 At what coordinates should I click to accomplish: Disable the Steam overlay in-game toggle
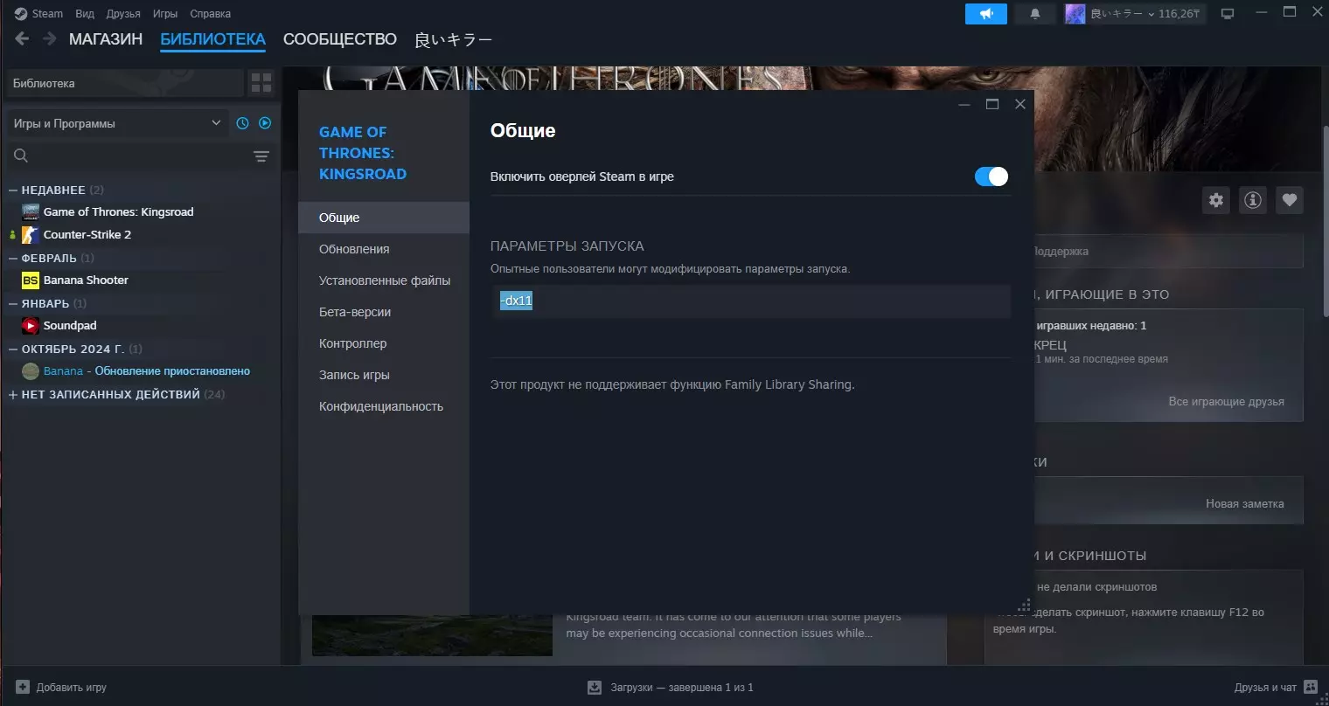click(x=992, y=176)
